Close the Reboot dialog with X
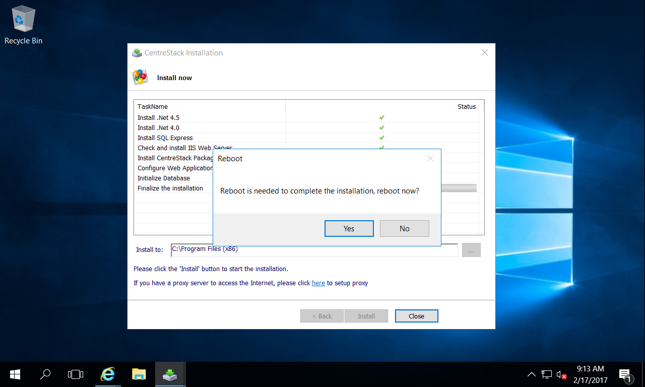The width and height of the screenshot is (645, 387). click(x=430, y=158)
